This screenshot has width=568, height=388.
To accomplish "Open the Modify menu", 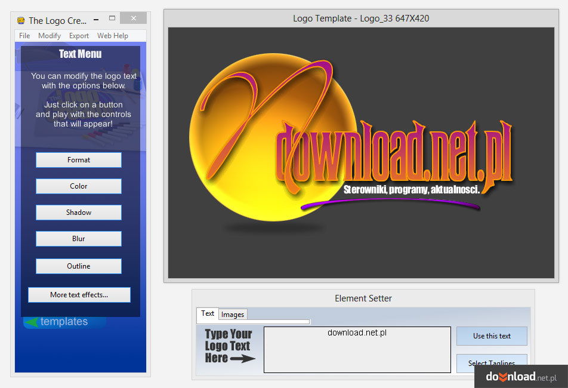I will coord(50,35).
